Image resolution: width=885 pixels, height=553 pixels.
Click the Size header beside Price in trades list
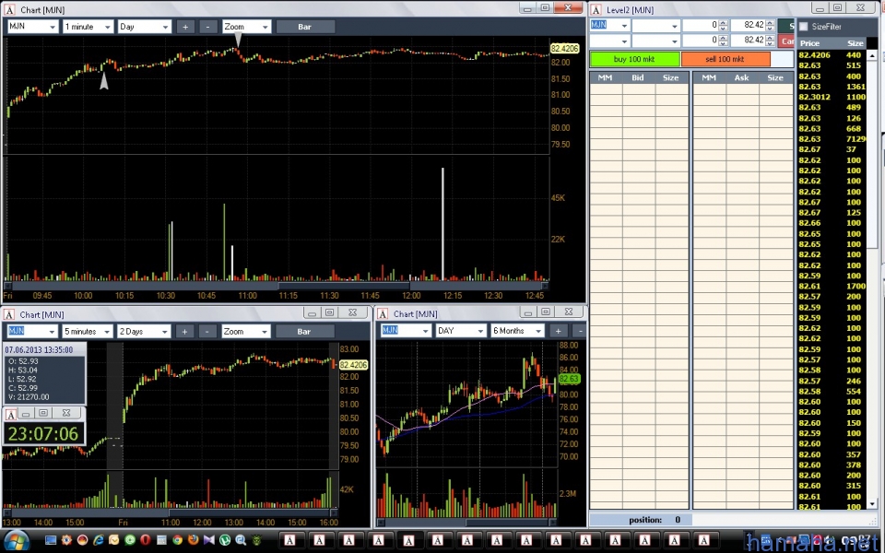click(855, 43)
